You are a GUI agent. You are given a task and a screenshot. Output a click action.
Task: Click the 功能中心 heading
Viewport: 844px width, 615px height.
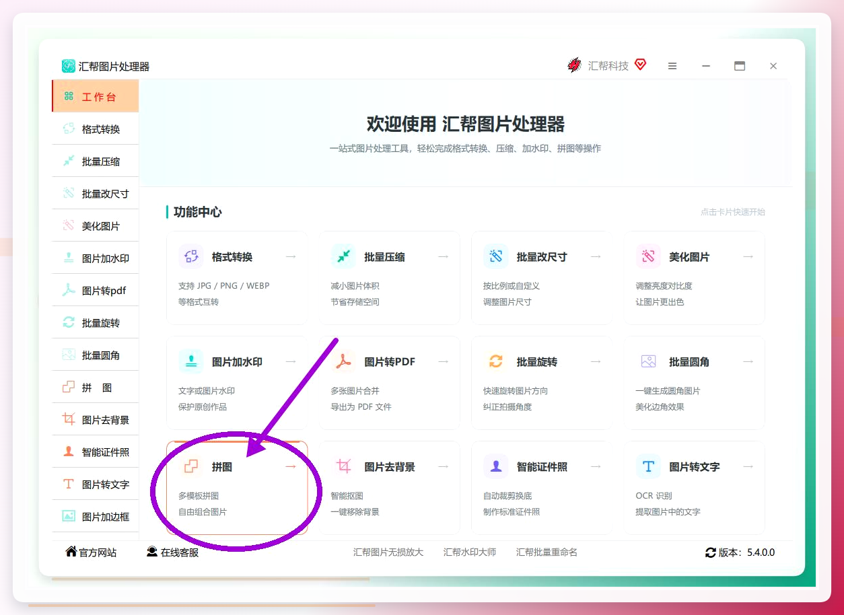click(x=197, y=212)
